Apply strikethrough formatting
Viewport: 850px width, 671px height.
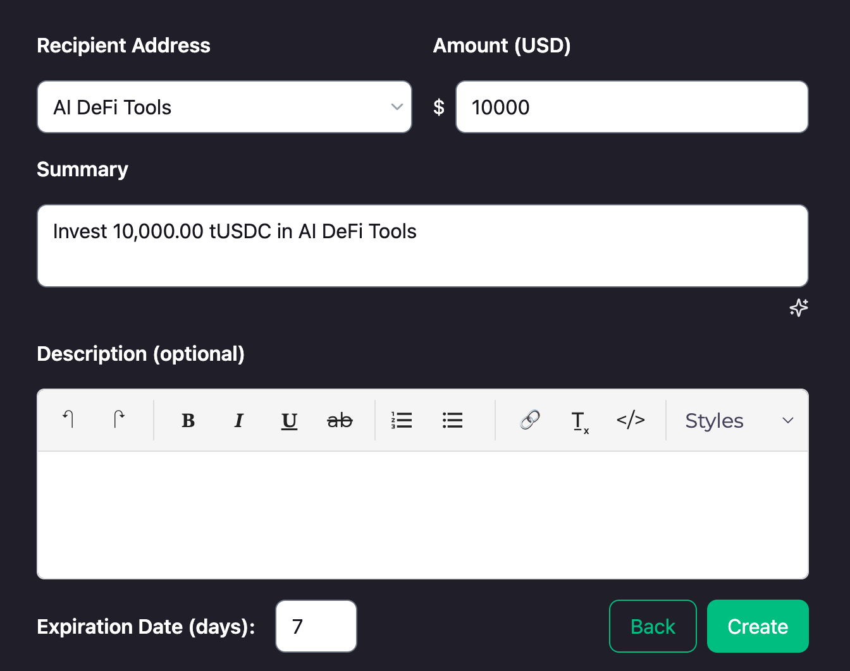tap(340, 420)
